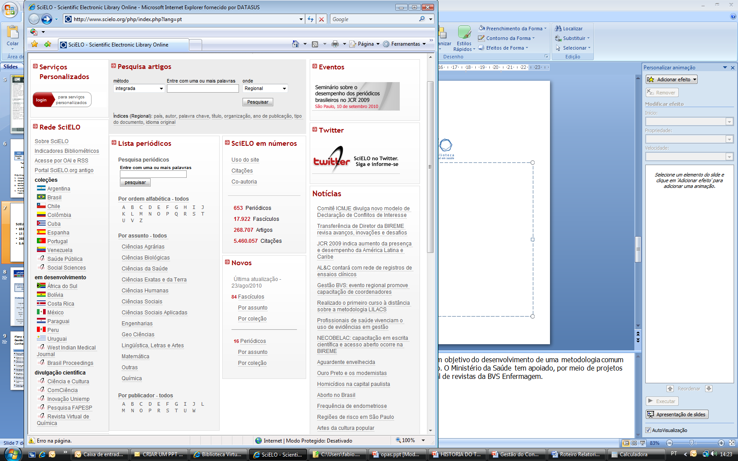Click zoom out minus button in PowerPoint

click(669, 443)
